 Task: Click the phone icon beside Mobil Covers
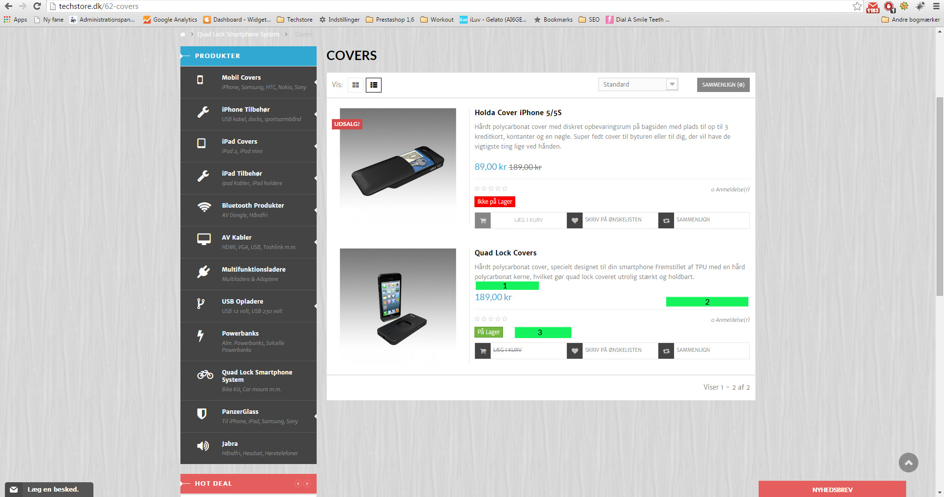[200, 80]
